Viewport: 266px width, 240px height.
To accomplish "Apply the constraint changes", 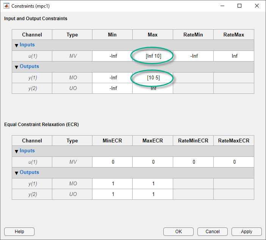I will 247,232.
